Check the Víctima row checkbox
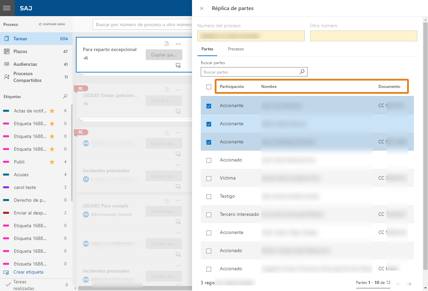 coord(209,178)
